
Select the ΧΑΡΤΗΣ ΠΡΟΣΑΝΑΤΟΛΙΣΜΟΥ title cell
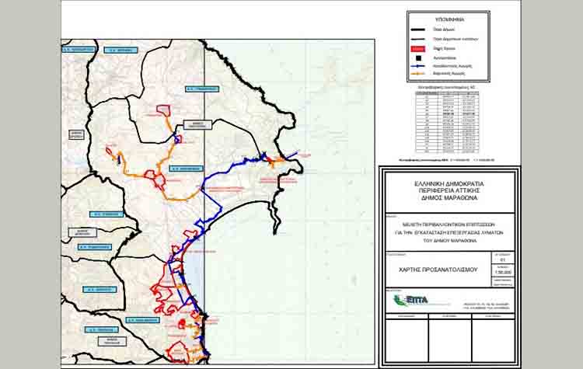[438, 270]
